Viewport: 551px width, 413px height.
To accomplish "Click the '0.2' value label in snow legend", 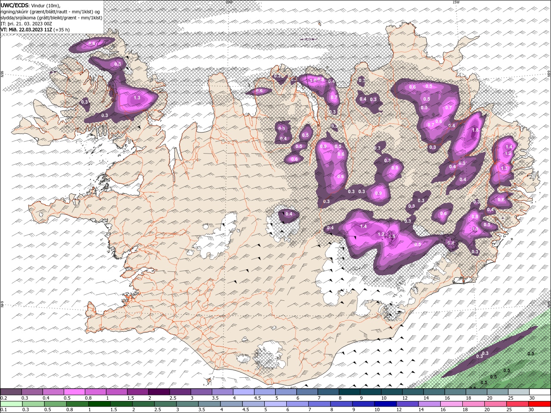I will (3, 398).
